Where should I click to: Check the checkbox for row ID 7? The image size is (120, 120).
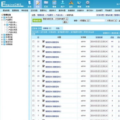click(33, 115)
